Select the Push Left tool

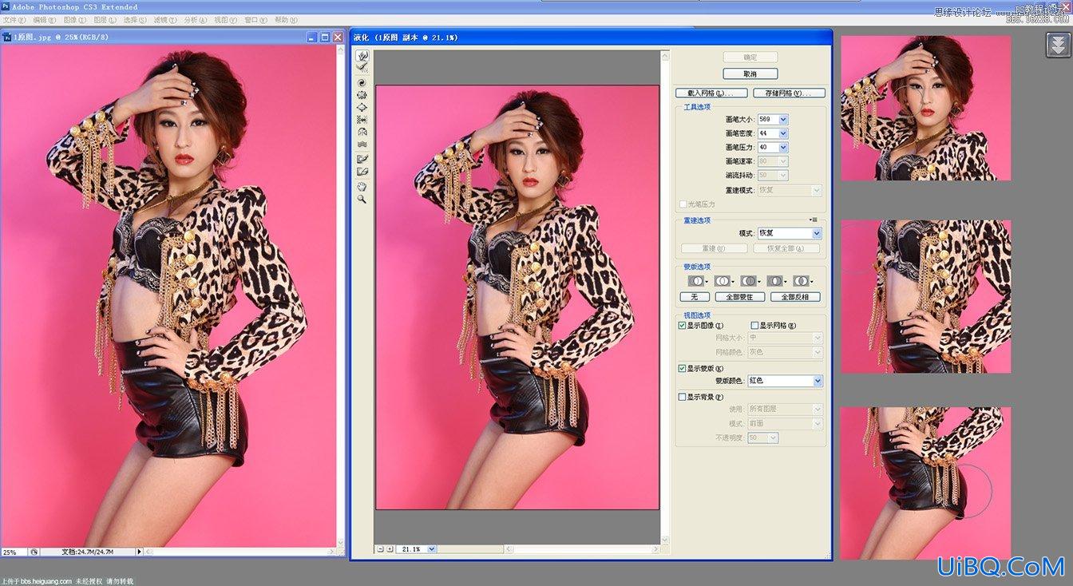point(362,120)
